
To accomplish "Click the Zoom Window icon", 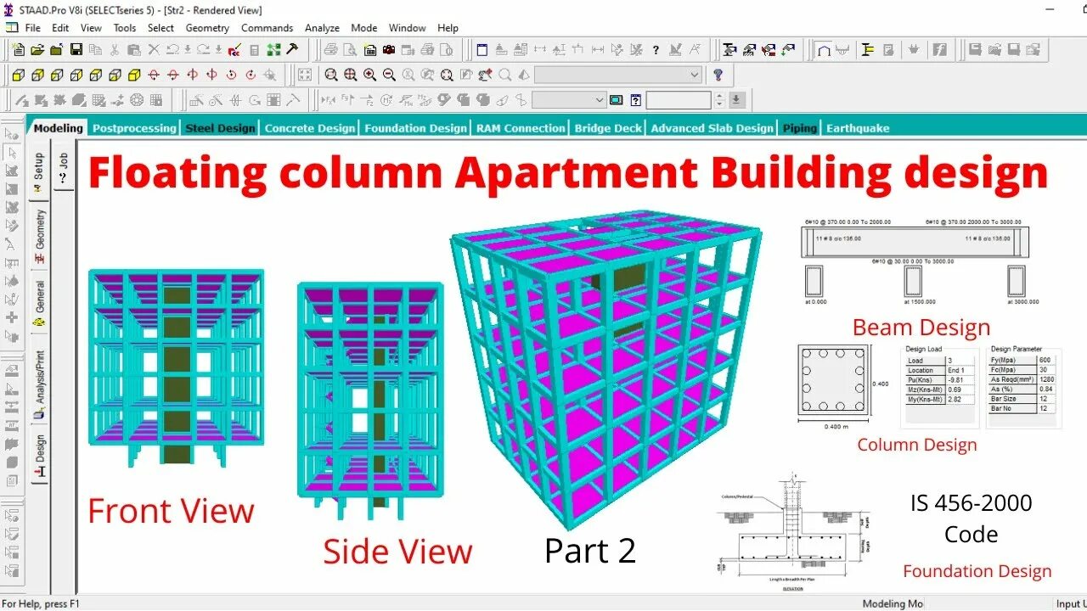I will pyautogui.click(x=330, y=75).
